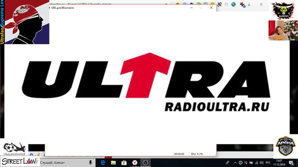Click the Ultrafan bandana avatar image
This screenshot has width=298, height=167.
click(27, 22)
